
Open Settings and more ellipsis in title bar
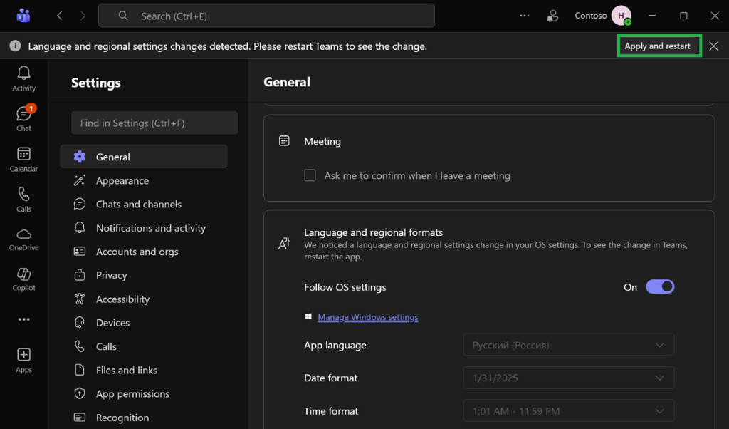(x=525, y=16)
